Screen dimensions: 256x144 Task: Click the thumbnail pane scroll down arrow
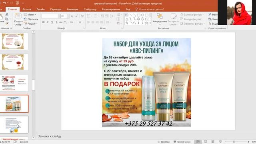click(x=33, y=138)
